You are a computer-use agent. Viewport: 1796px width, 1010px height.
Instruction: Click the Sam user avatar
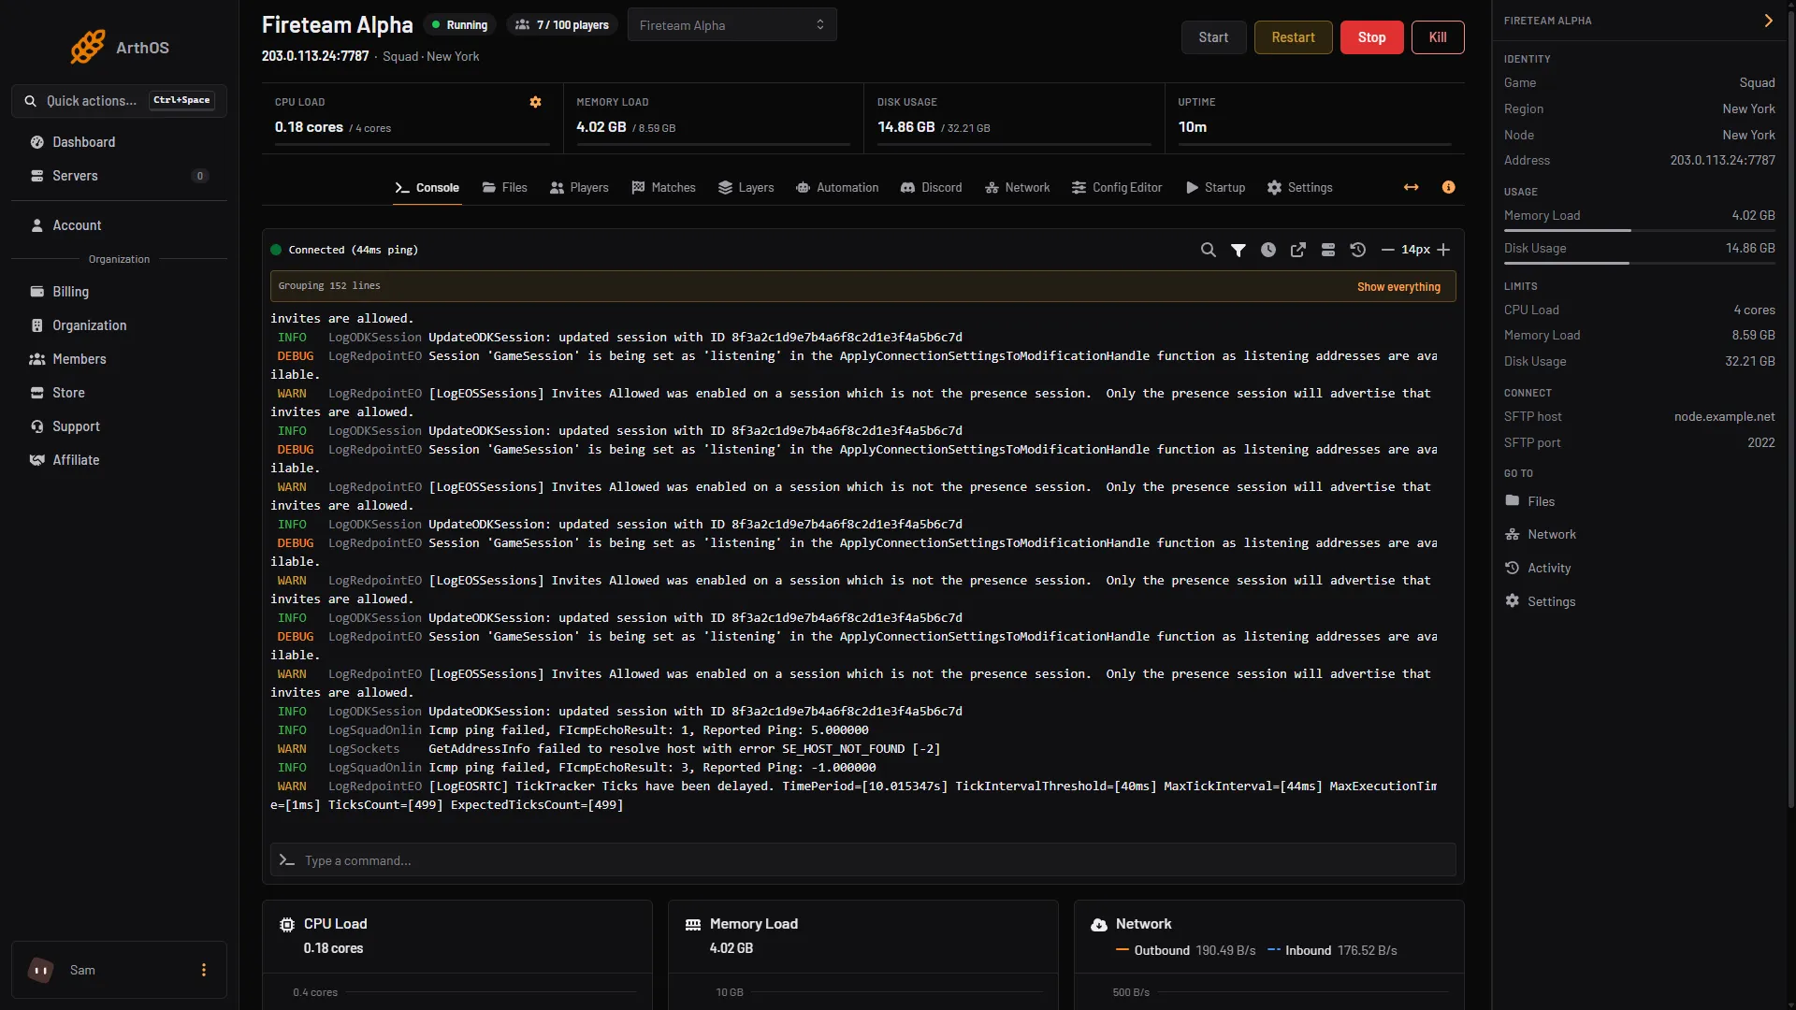click(41, 970)
